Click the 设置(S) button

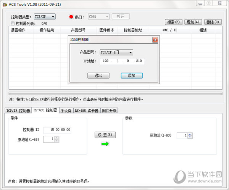pyautogui.click(x=105, y=135)
